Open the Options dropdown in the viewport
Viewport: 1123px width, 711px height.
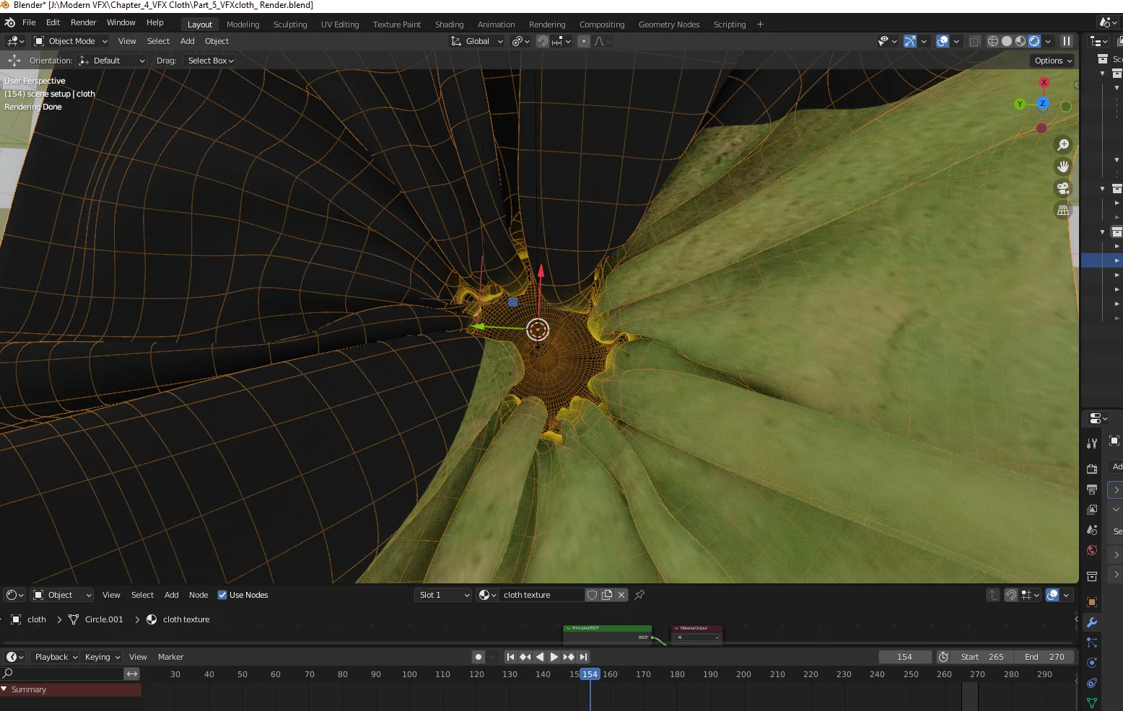(1050, 61)
